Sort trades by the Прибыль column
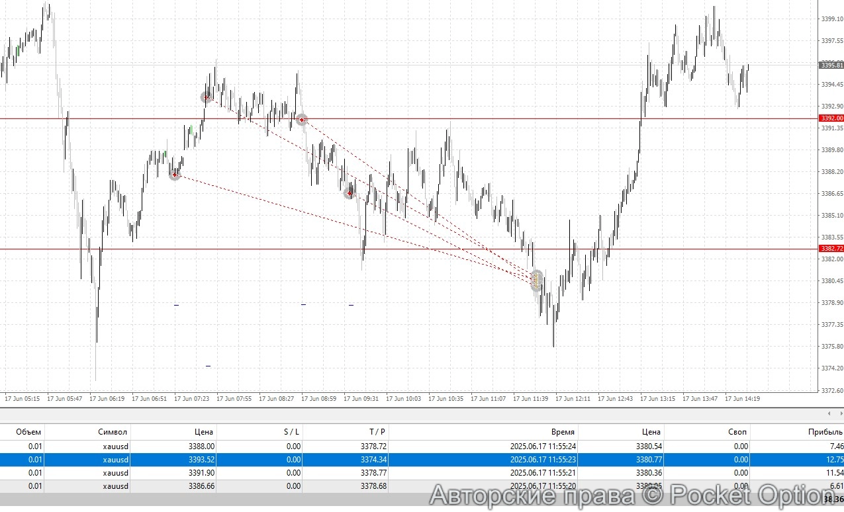844x512 pixels. point(825,431)
